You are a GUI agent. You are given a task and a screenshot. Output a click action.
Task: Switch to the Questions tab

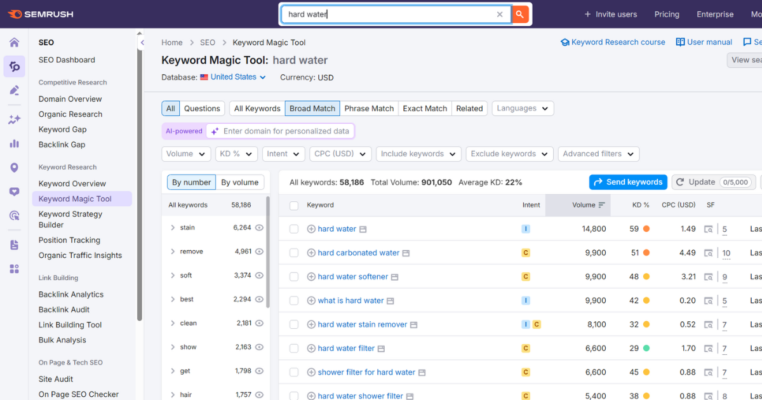click(x=202, y=109)
